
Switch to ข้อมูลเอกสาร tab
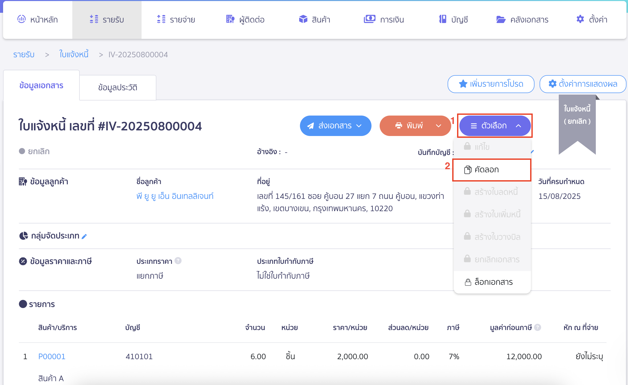pos(41,85)
